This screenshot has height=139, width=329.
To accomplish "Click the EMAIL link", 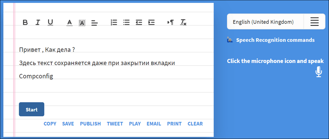I will 154,124.
